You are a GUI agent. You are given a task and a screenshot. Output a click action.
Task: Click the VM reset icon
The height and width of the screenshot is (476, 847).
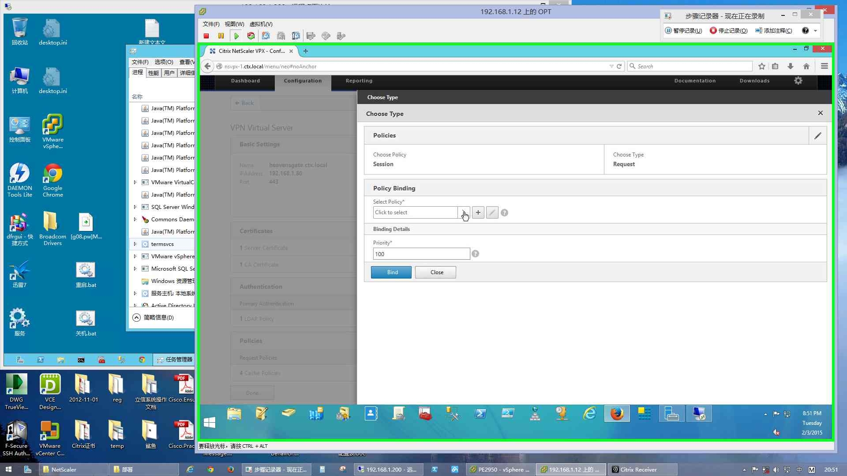coord(251,36)
